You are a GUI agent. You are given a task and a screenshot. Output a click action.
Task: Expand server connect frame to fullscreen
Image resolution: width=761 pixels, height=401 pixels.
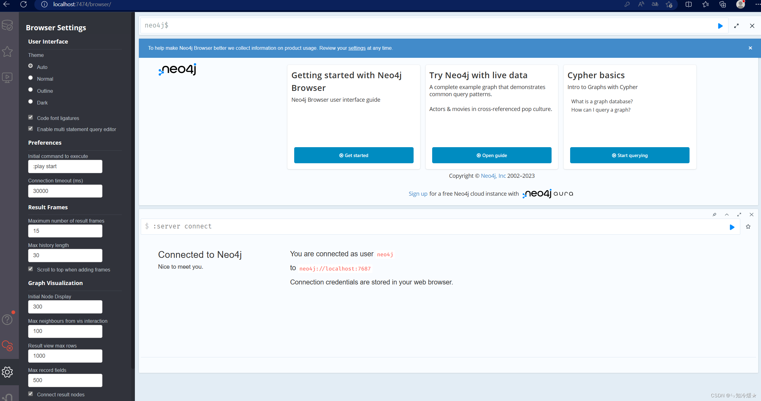click(x=739, y=215)
